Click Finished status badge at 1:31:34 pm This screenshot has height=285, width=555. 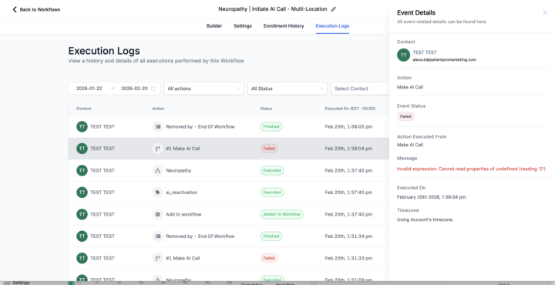[271, 236]
